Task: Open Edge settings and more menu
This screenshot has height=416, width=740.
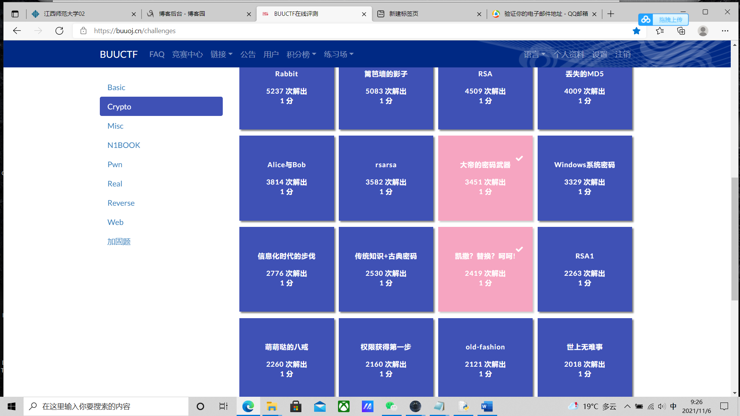Action: click(x=725, y=31)
